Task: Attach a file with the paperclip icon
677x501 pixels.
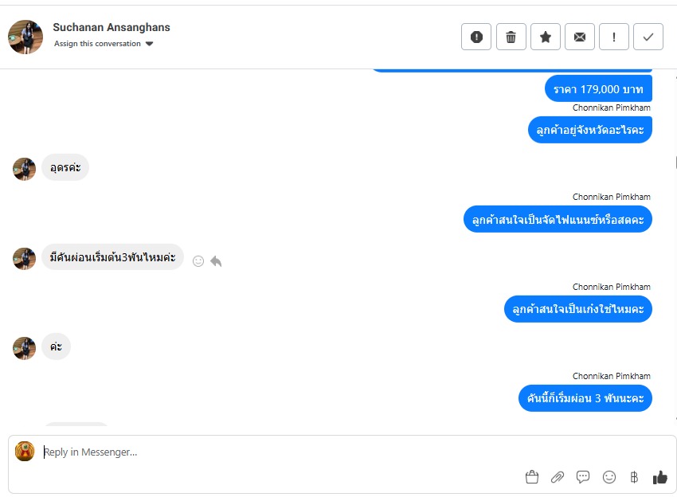Action: (558, 477)
